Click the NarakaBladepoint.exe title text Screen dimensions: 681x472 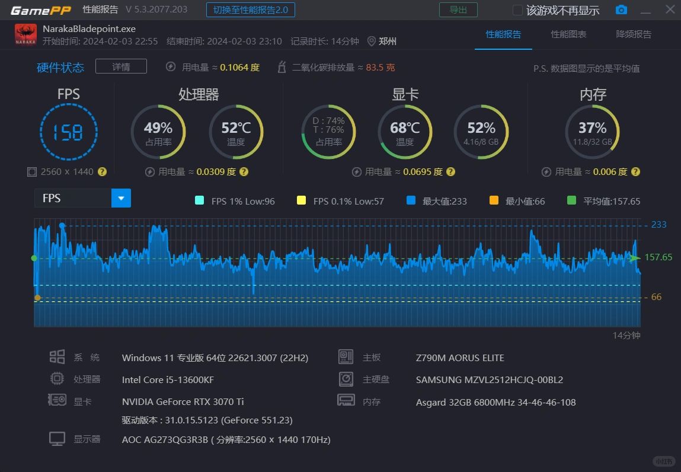89,28
